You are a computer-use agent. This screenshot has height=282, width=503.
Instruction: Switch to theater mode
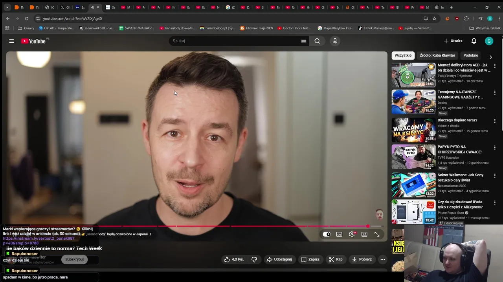[364, 234]
